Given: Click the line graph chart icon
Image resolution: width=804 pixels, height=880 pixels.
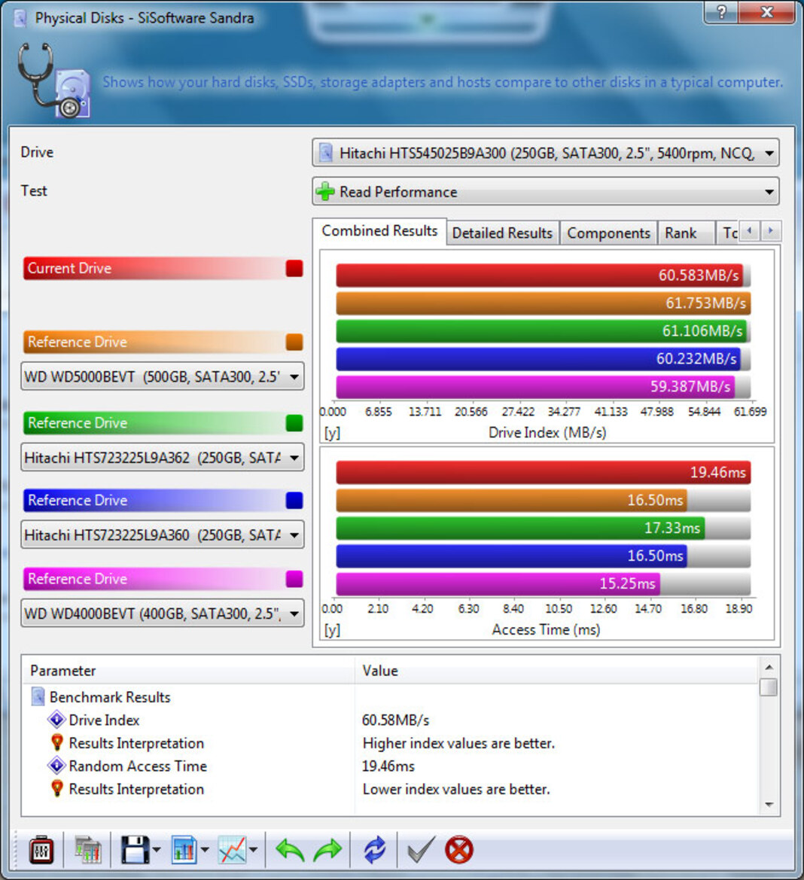Looking at the screenshot, I should (233, 850).
